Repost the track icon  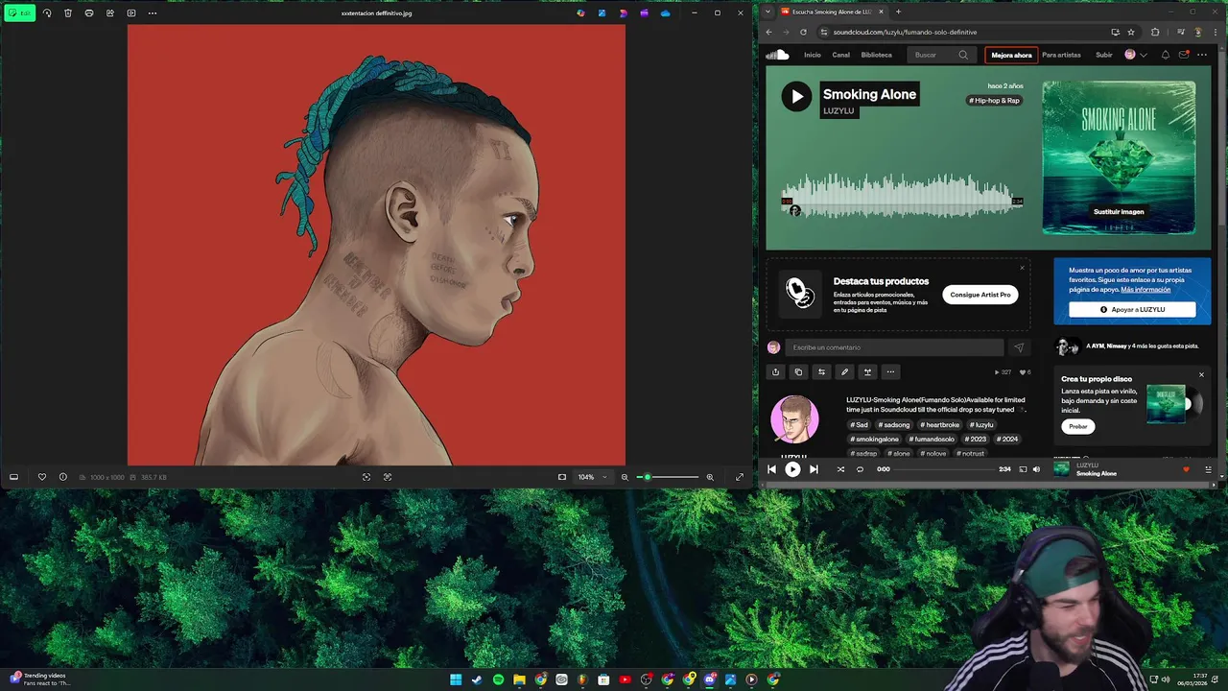coord(821,371)
